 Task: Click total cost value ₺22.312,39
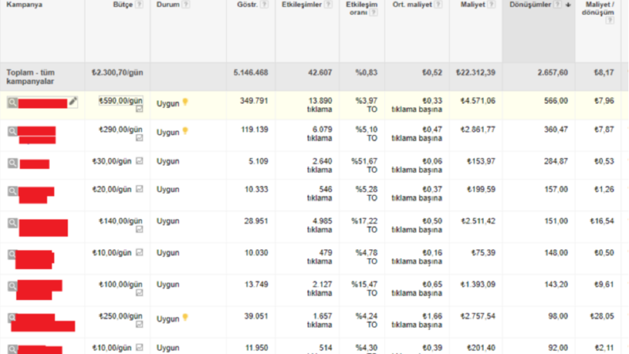pyautogui.click(x=476, y=73)
